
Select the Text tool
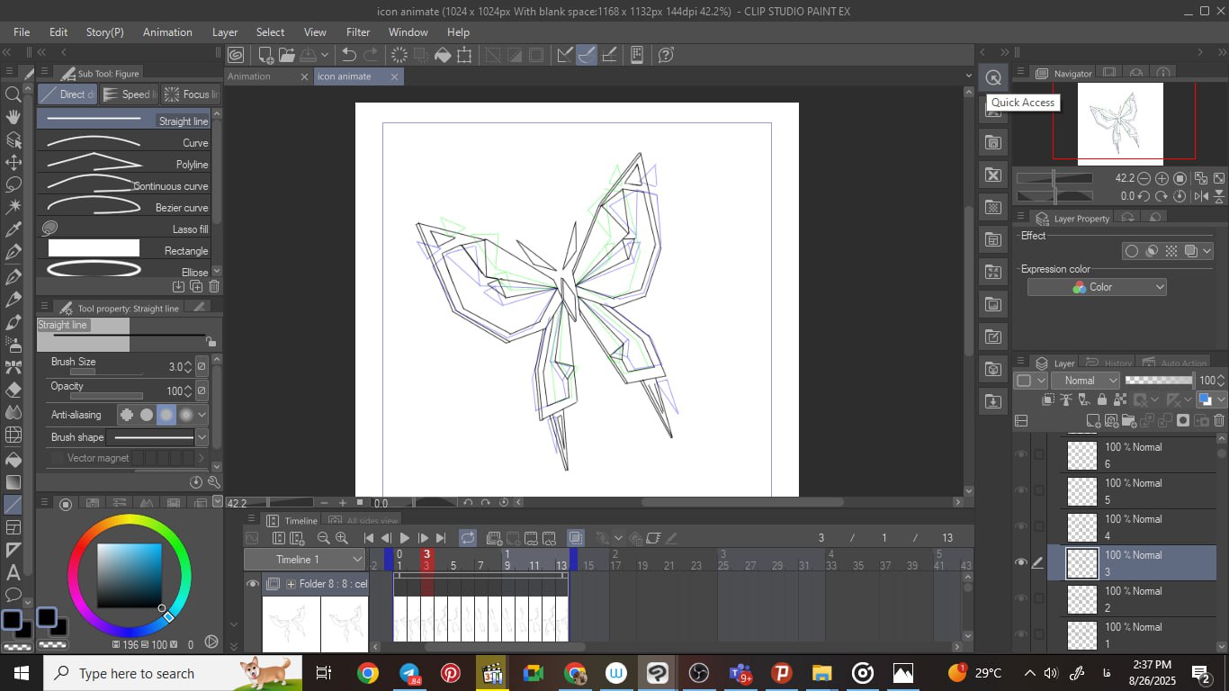click(x=13, y=572)
